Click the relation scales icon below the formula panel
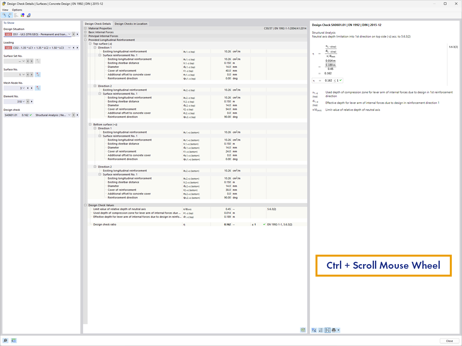Viewport: 462px width, 346px height. pos(314,330)
